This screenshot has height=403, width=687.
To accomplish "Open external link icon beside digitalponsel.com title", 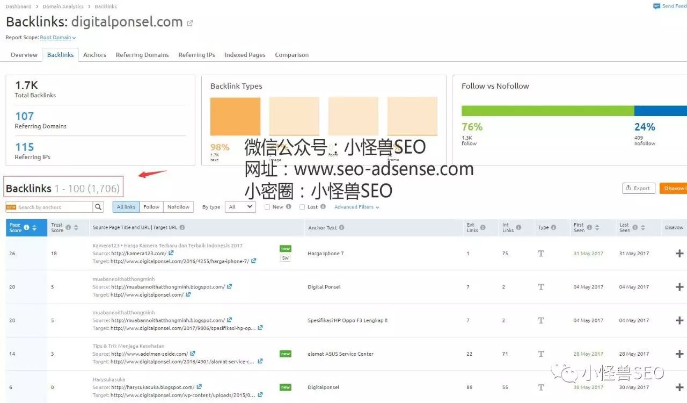I will 189,23.
